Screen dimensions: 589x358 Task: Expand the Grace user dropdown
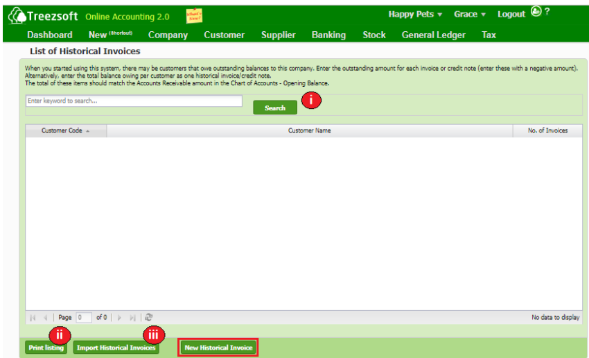pos(470,15)
